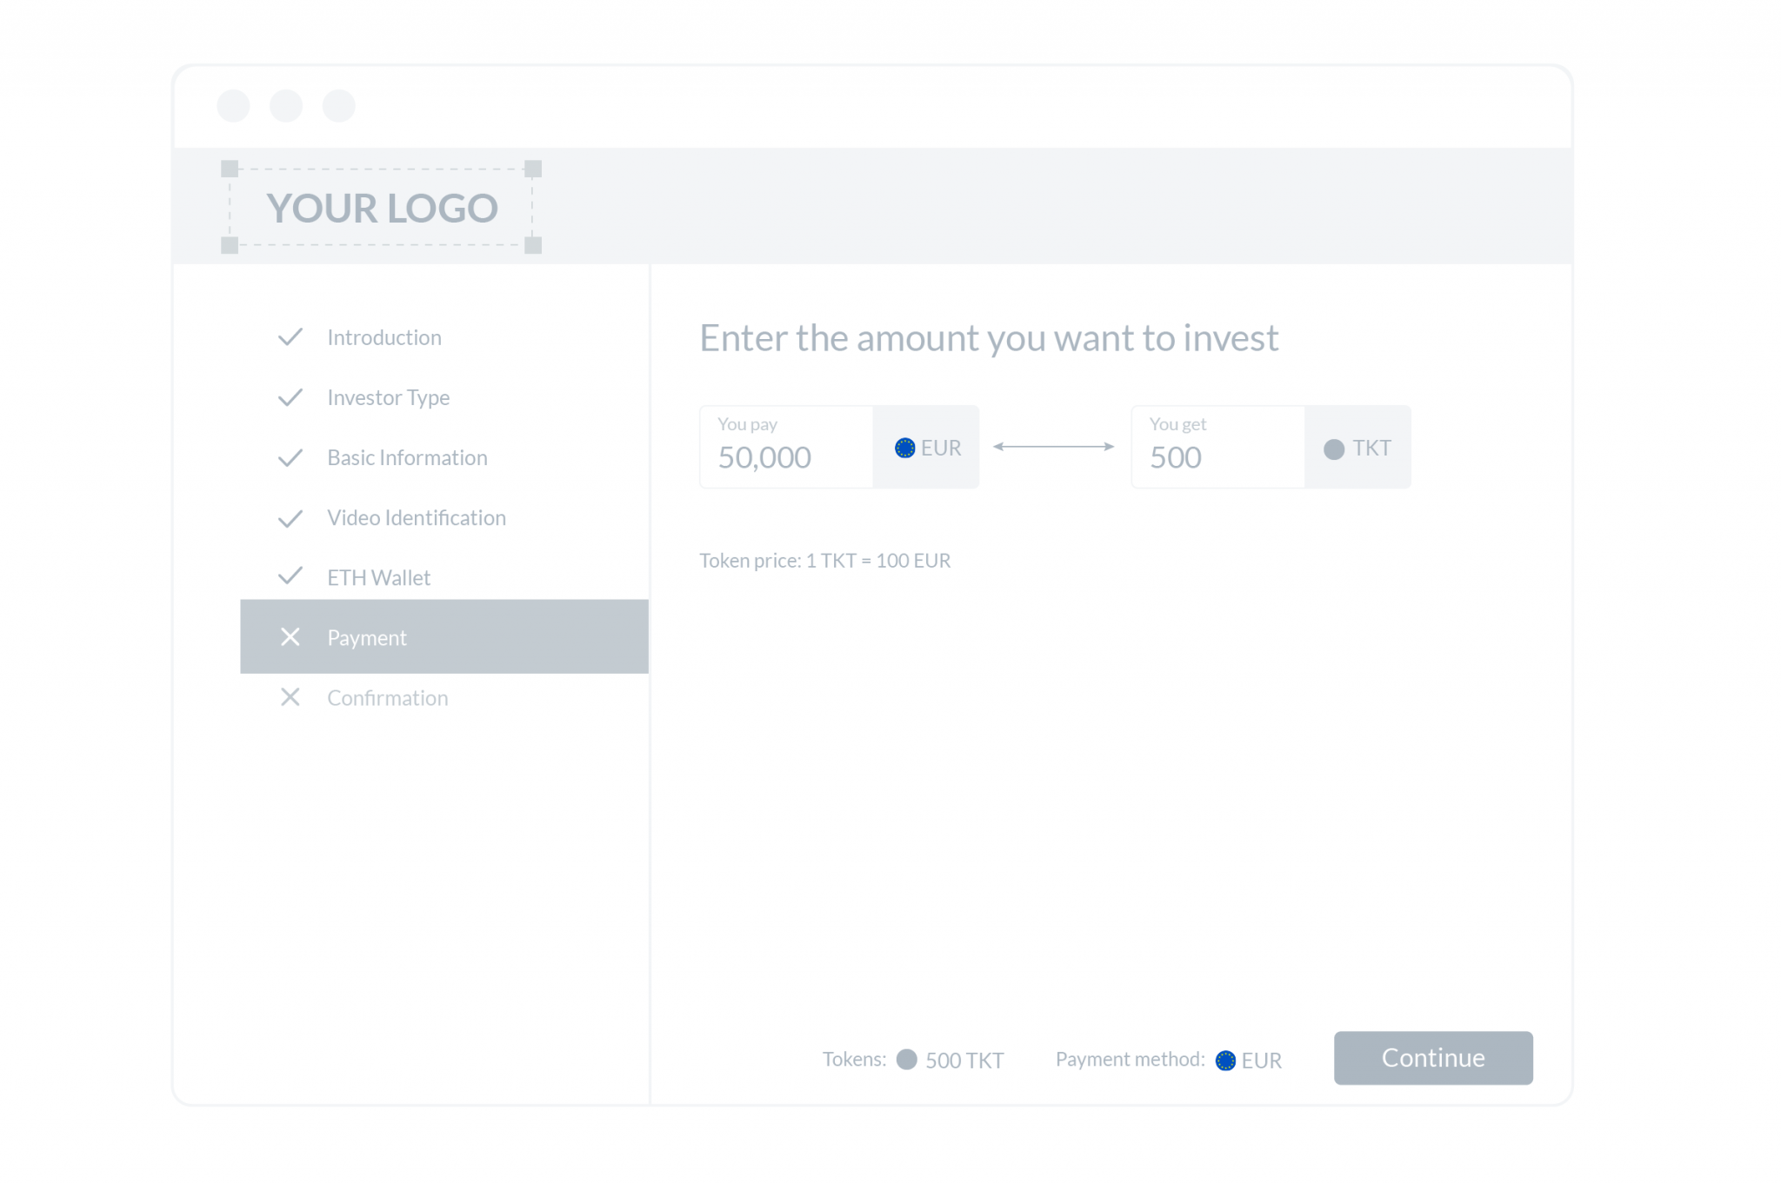Click the You pay amount field showing 50,000

pyautogui.click(x=786, y=447)
